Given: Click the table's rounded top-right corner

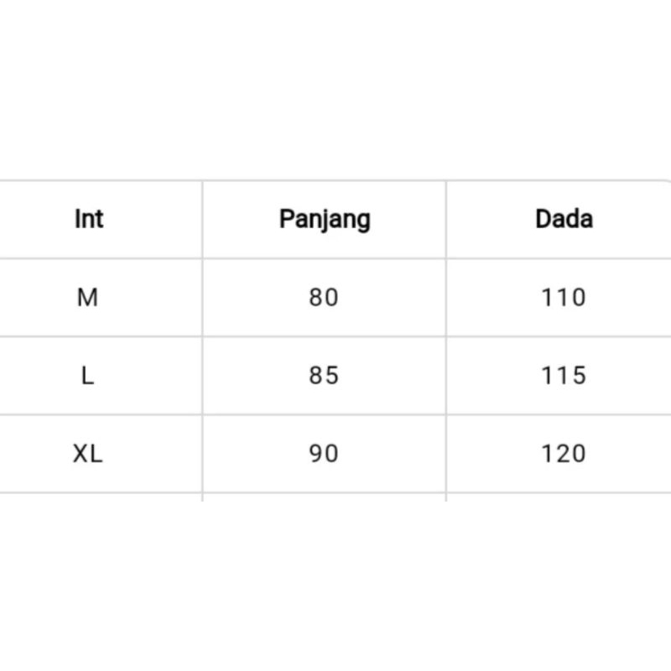Looking at the screenshot, I should pyautogui.click(x=666, y=183).
